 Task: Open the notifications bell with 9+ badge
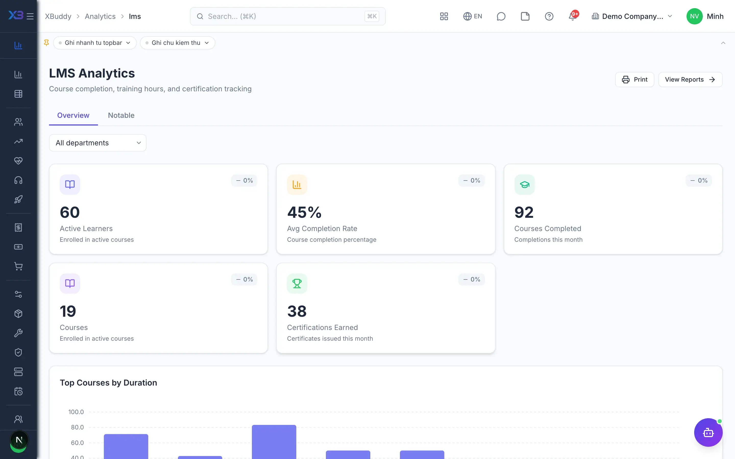pyautogui.click(x=573, y=16)
